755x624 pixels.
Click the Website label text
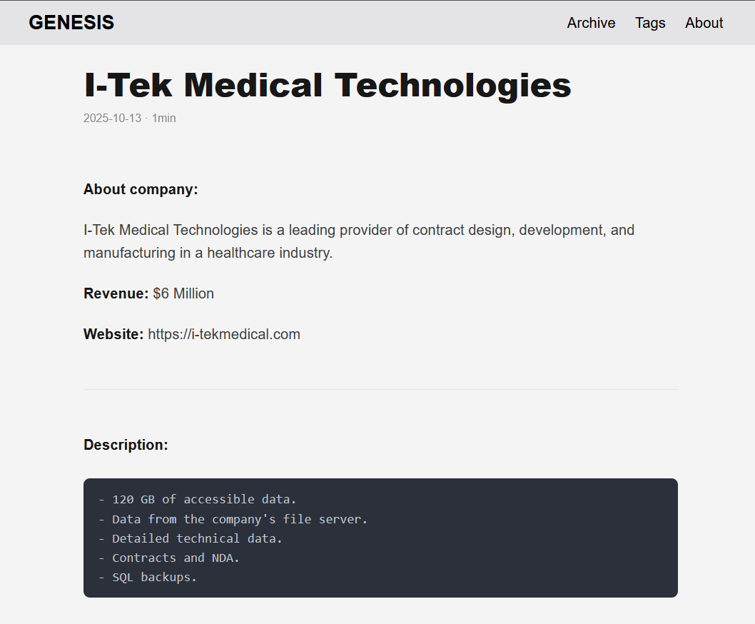coord(113,334)
